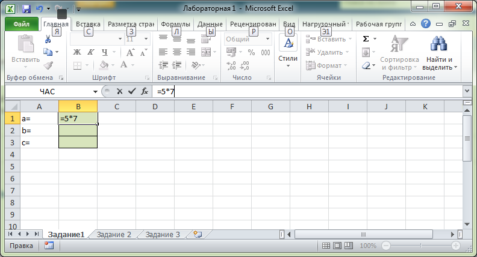Align cell text to the left
The height and width of the screenshot is (257, 477).
point(163,52)
